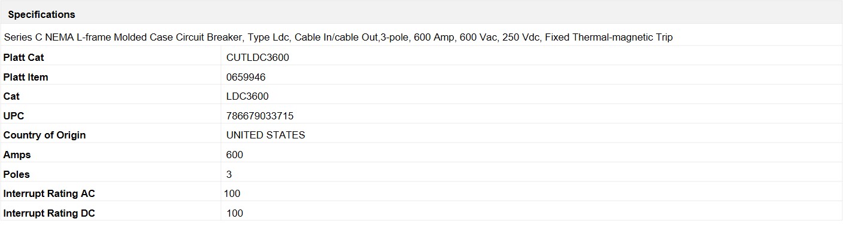Image resolution: width=843 pixels, height=225 pixels.
Task: Click the Country of Origin label
Action: [x=44, y=135]
